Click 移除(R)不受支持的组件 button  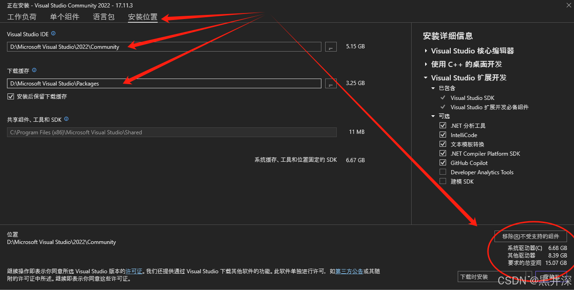tap(531, 236)
